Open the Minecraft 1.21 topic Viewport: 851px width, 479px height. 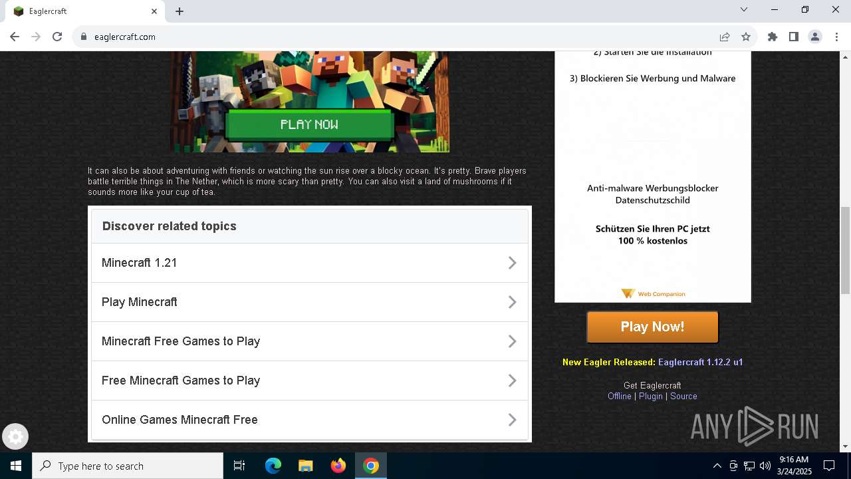pyautogui.click(x=310, y=263)
